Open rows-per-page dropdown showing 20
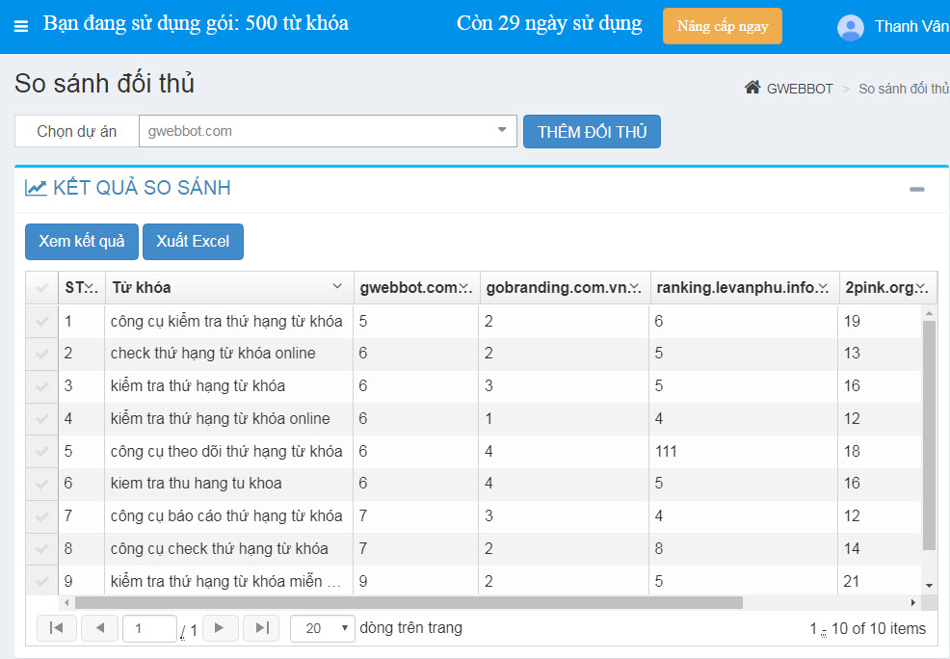The height and width of the screenshot is (659, 950). pyautogui.click(x=322, y=628)
